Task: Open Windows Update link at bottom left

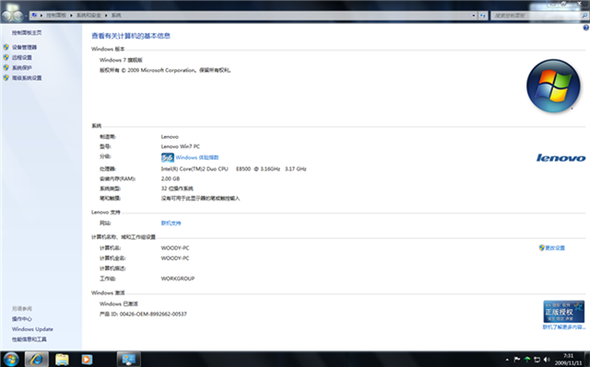Action: click(32, 329)
